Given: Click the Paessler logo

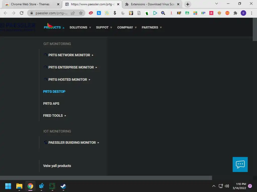Looking at the screenshot, I should 18,27.
